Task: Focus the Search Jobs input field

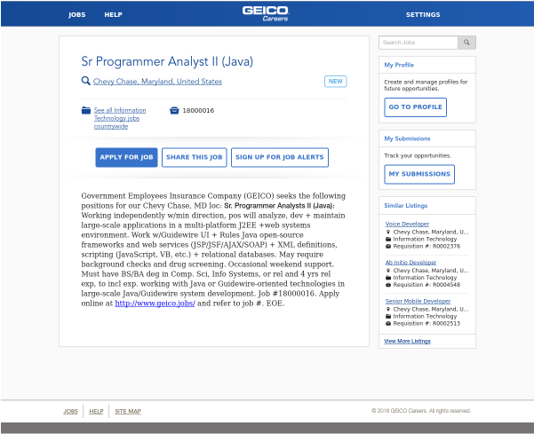Action: click(x=418, y=43)
